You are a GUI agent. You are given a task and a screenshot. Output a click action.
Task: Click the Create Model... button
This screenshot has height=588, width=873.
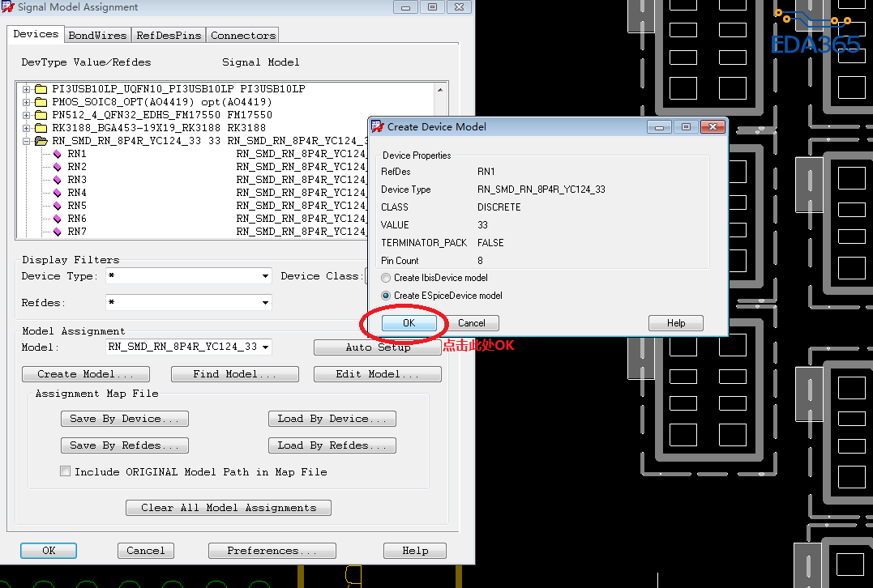86,374
